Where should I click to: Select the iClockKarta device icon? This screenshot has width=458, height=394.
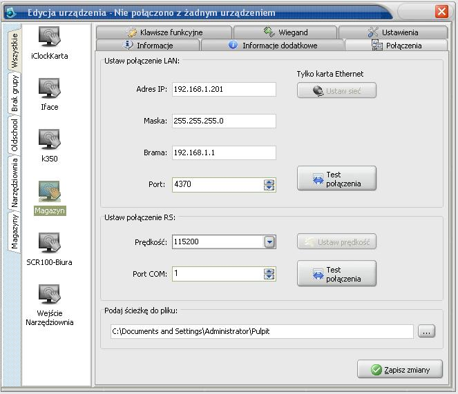pos(49,43)
